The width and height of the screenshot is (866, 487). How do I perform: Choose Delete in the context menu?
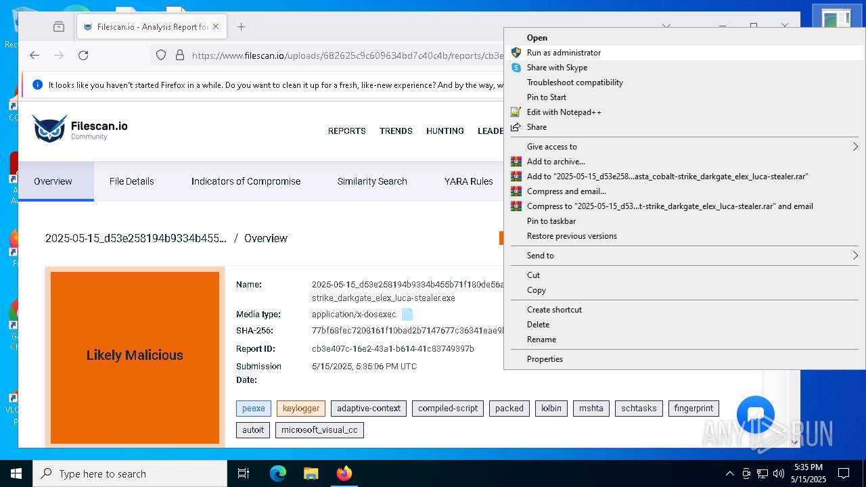tap(685, 324)
